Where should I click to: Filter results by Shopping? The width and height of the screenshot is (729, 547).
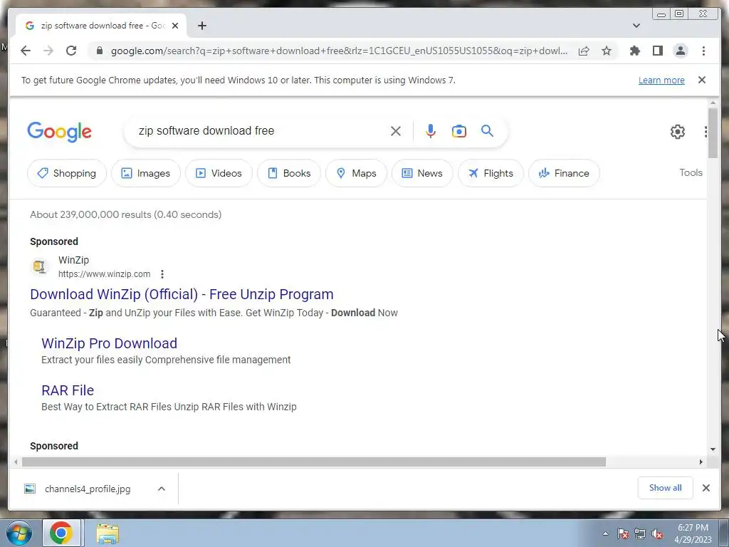coord(67,173)
